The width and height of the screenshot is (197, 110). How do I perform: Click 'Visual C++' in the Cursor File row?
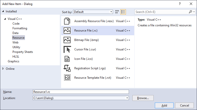tap(123, 49)
